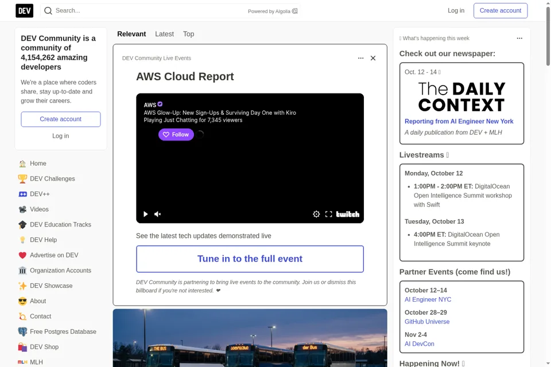The width and height of the screenshot is (551, 367).
Task: Open the buses article cover image
Action: point(250,338)
